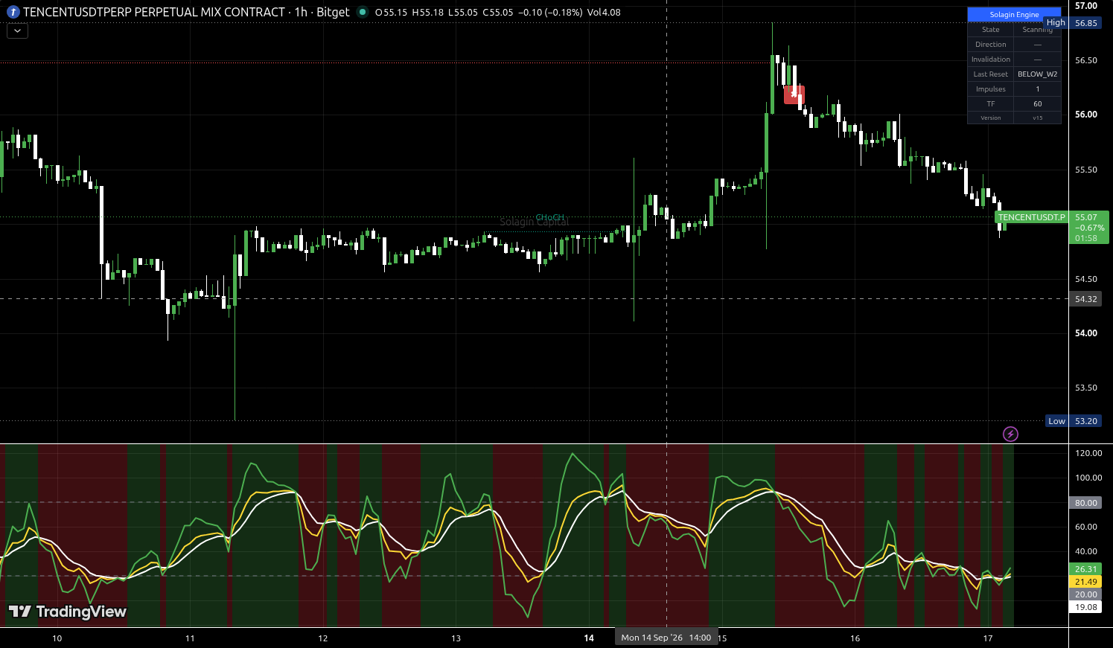Click the BELOW_W2 last reset value
The width and height of the screenshot is (1113, 648).
coord(1037,74)
